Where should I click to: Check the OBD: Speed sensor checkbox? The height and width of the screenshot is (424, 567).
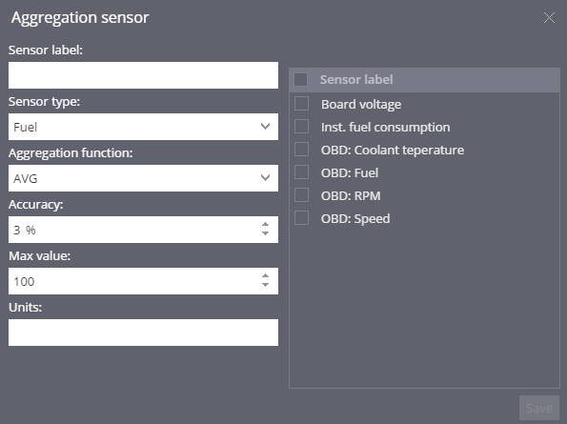[301, 218]
